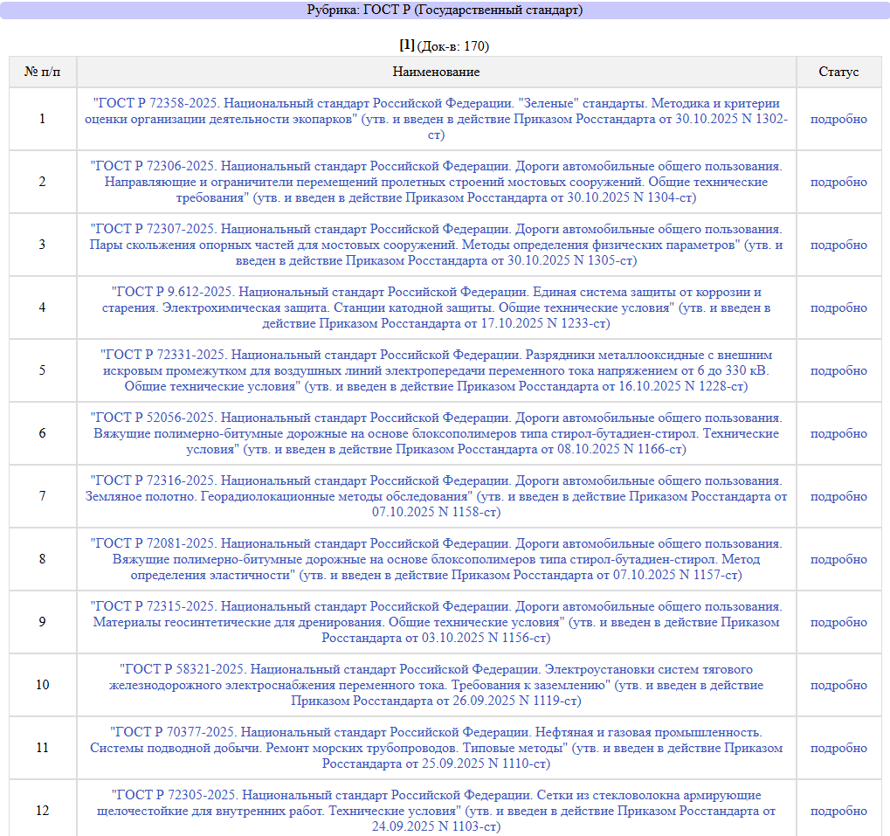Open the ГОСТ Р 72316-2025 document link
890x836 pixels.
tap(436, 496)
